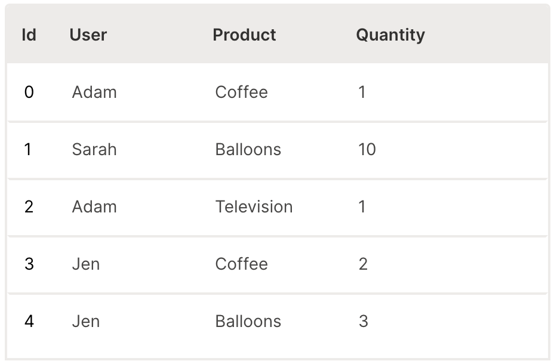Click the Id column header

coord(29,35)
